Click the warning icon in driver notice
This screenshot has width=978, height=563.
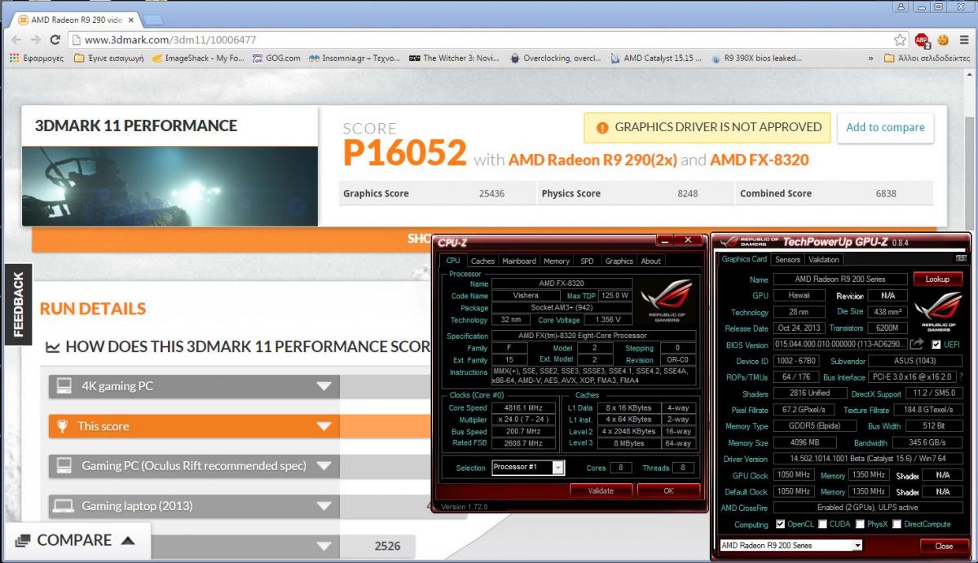pyautogui.click(x=602, y=128)
